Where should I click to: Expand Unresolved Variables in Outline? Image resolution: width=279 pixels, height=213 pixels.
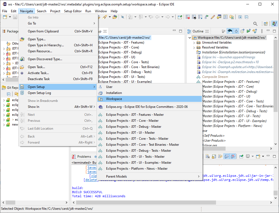click(194, 43)
